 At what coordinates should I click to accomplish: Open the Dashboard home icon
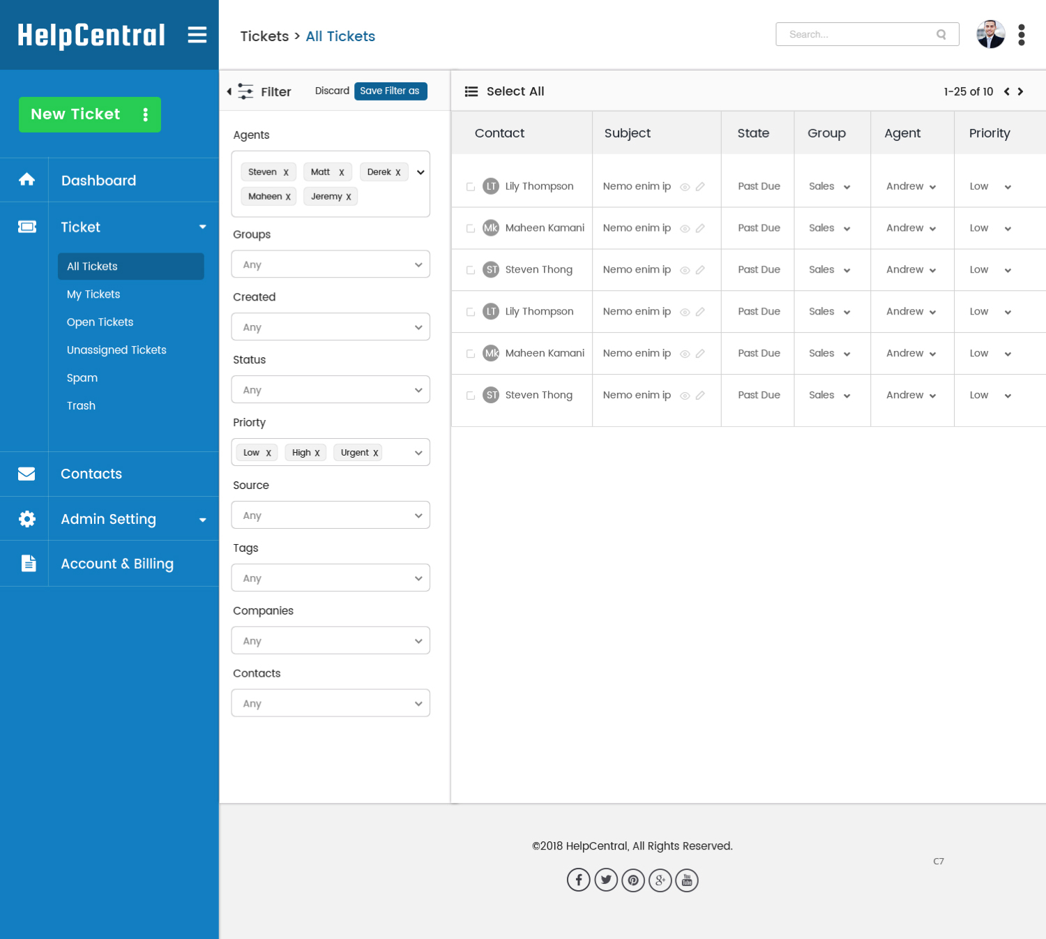point(26,179)
